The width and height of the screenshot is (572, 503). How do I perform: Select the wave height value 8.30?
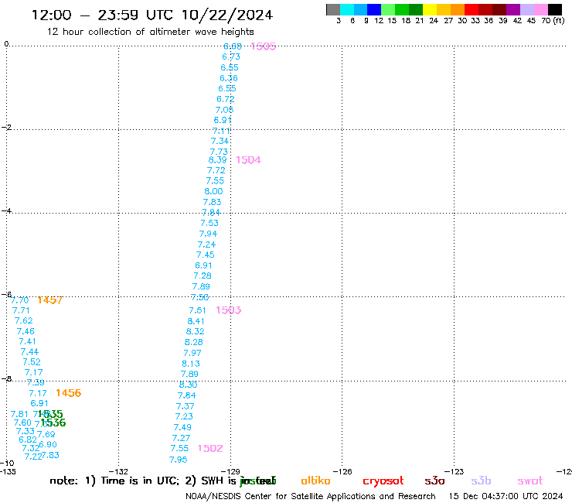188,385
